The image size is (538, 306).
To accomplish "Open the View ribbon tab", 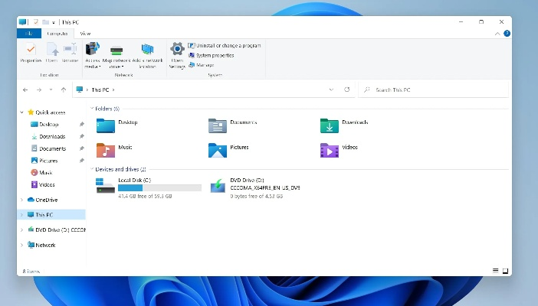I will [85, 34].
